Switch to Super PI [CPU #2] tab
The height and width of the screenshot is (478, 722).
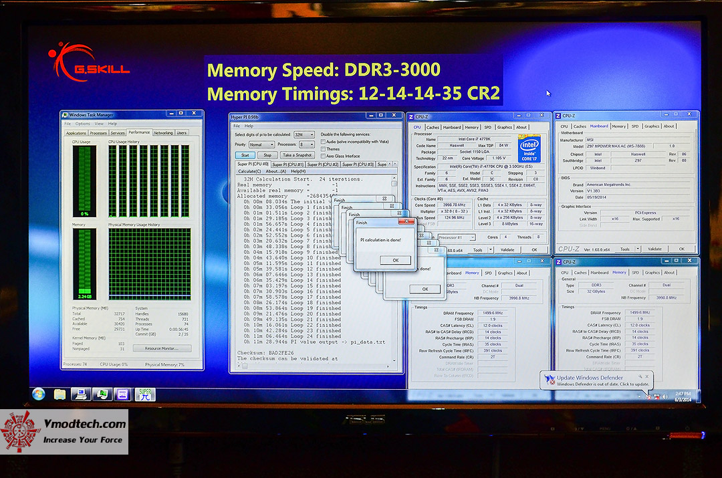point(323,164)
